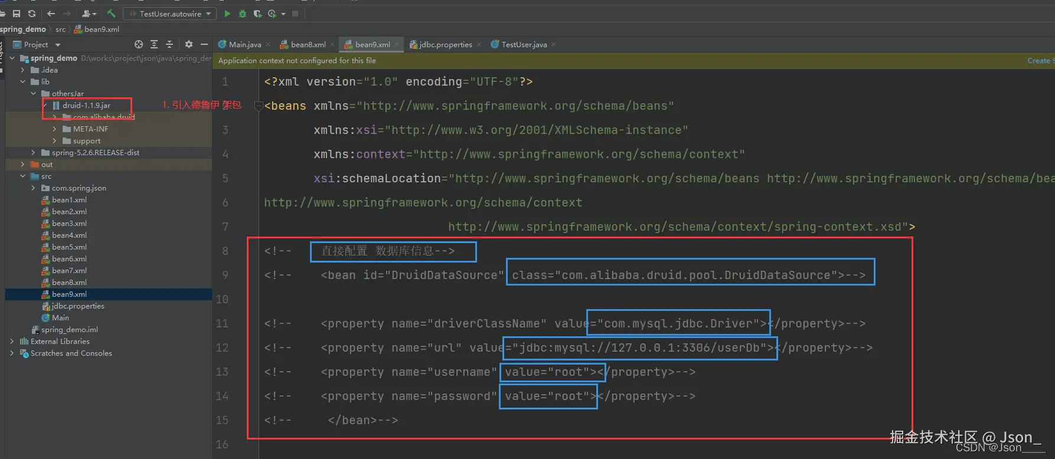Expand the com.spring.json package
Screen dimensions: 1055x459
(34, 188)
